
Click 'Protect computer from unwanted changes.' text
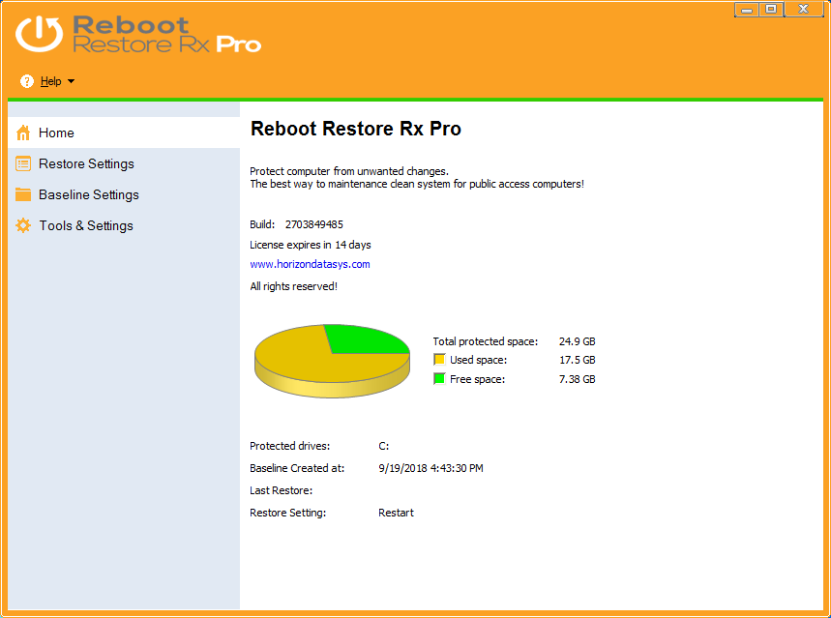pyautogui.click(x=349, y=171)
